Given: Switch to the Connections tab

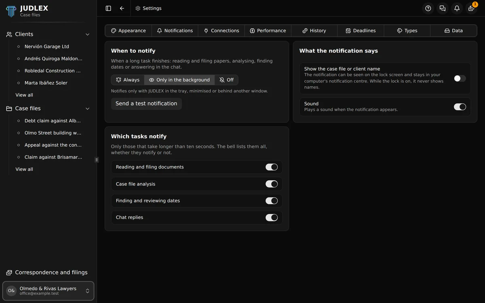Looking at the screenshot, I should pyautogui.click(x=221, y=31).
